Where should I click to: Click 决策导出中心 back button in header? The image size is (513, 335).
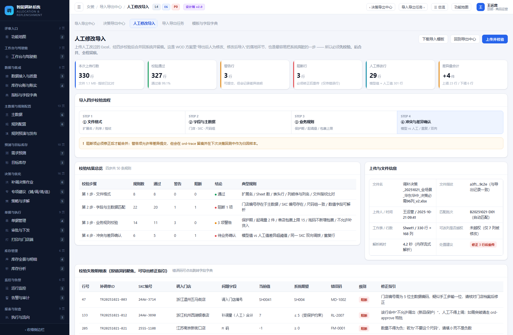tap(381, 7)
